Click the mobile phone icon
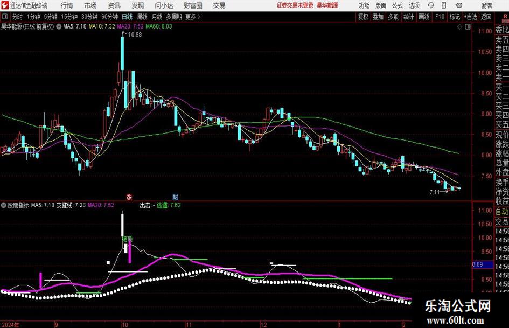Screen dimensions: 509x328 444,5
